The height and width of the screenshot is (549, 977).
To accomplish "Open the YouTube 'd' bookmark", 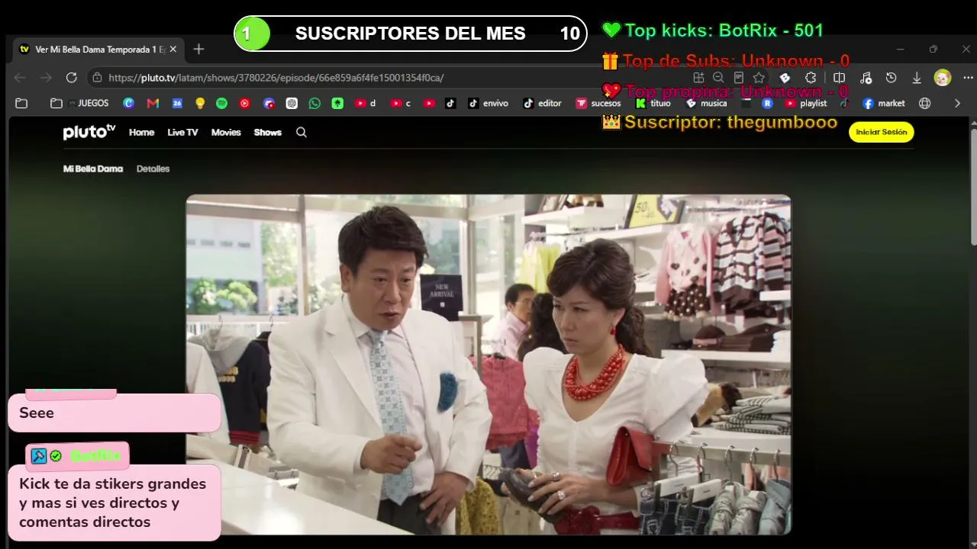I will (x=366, y=103).
